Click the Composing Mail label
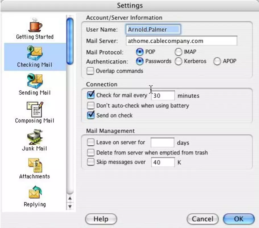 click(34, 121)
